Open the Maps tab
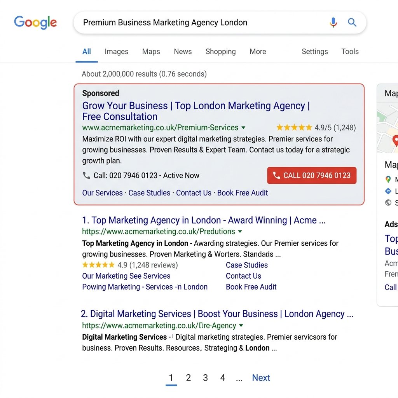The height and width of the screenshot is (398, 398). (151, 52)
